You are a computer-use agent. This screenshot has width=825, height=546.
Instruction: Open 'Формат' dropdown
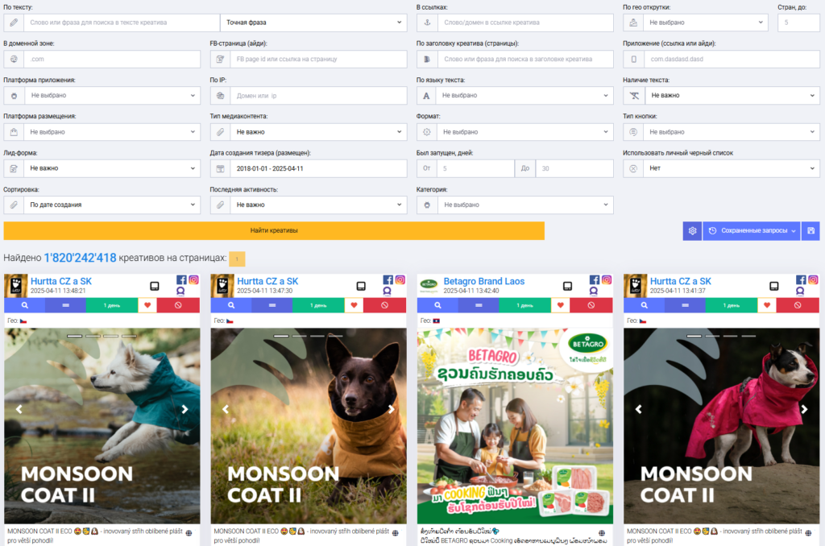point(524,132)
